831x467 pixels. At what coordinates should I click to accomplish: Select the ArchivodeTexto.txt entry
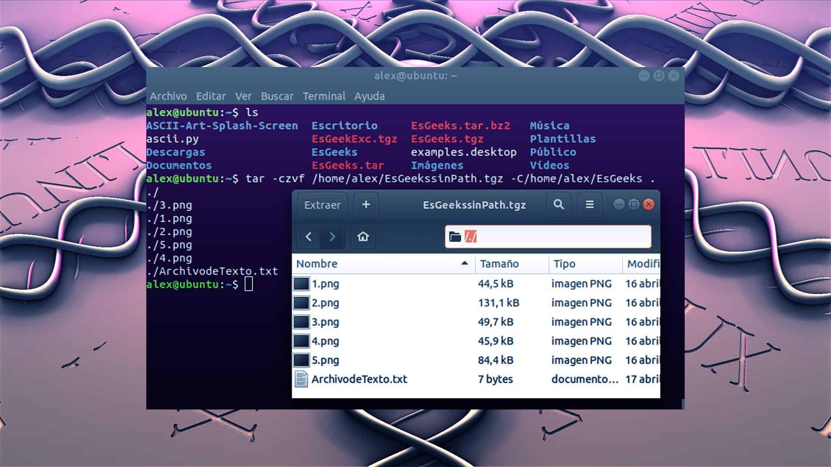click(x=359, y=379)
